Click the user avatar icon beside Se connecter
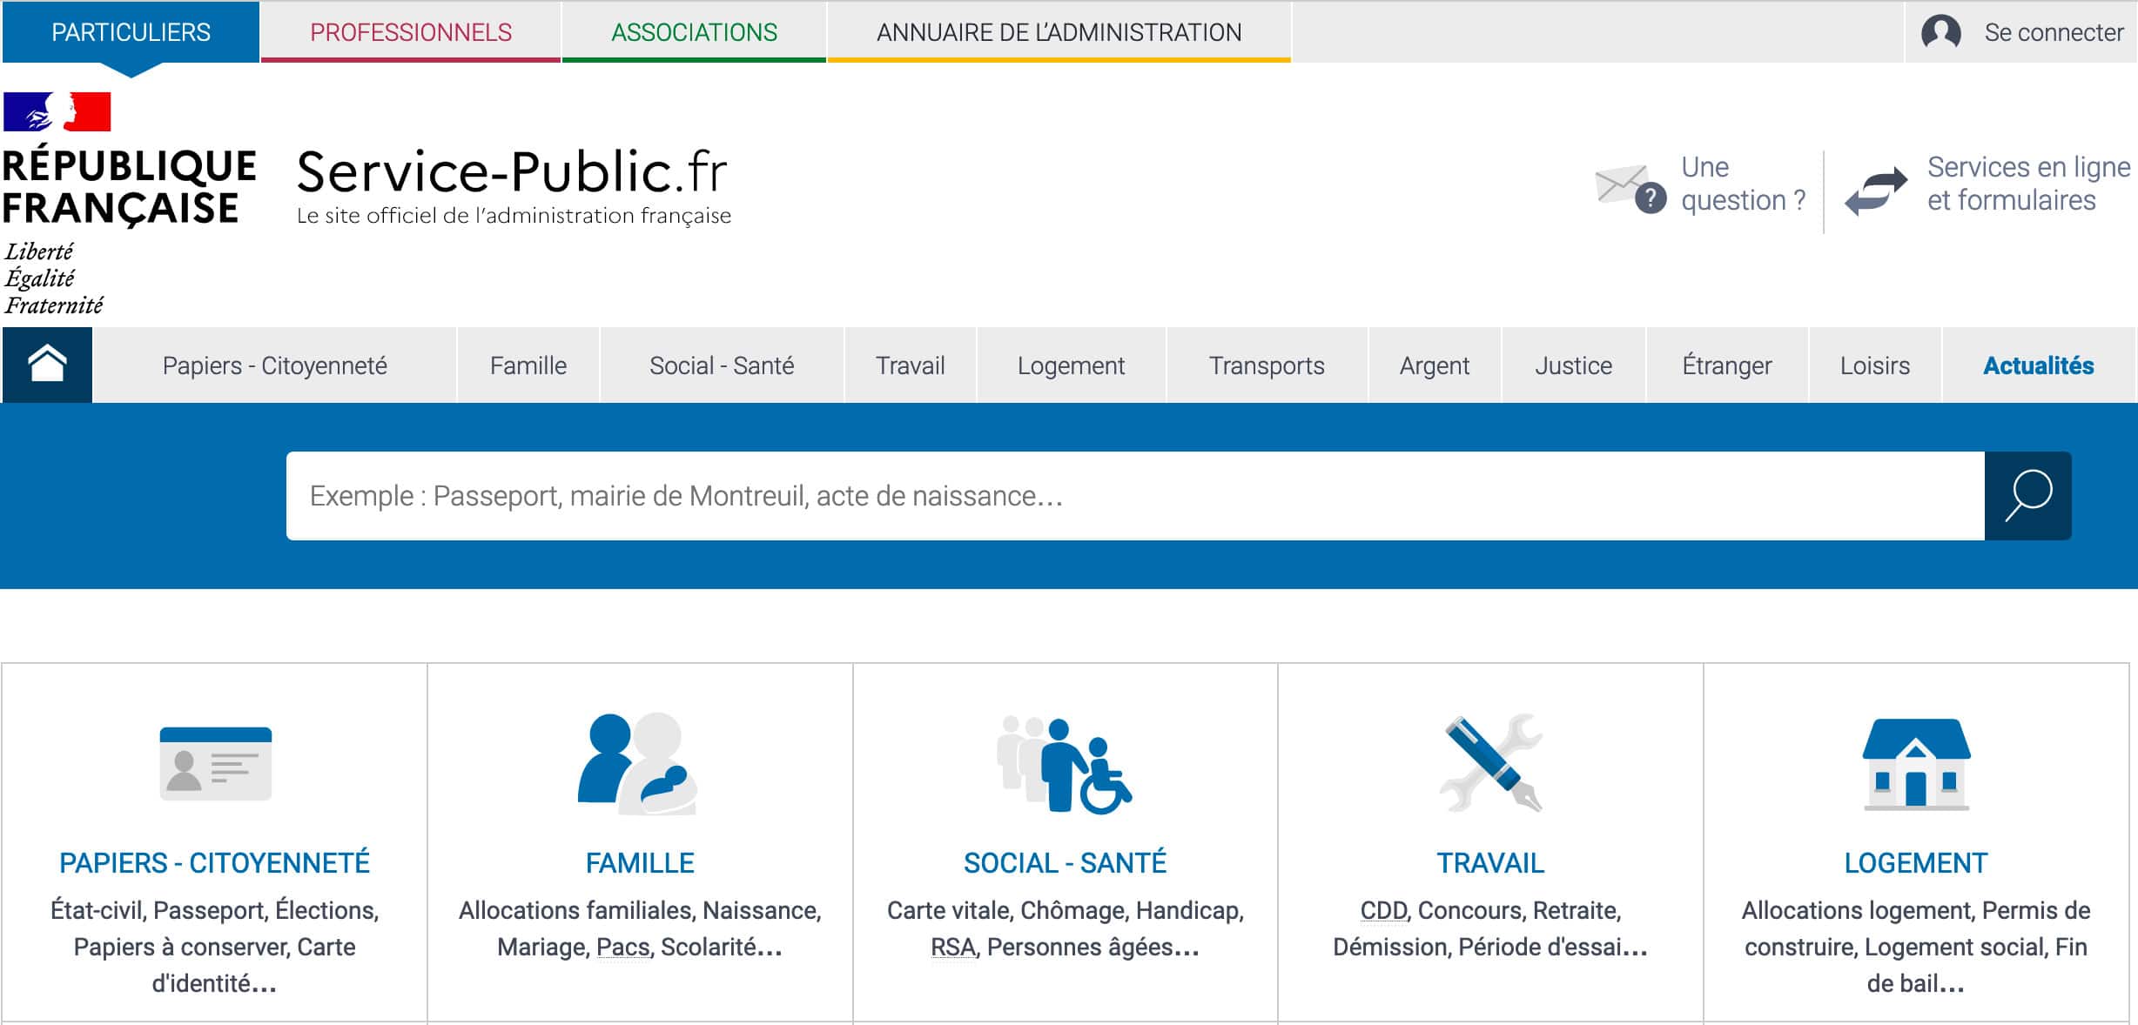 coord(1940,32)
